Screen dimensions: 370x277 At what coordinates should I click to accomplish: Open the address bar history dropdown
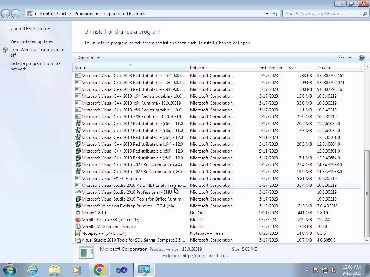click(267, 14)
